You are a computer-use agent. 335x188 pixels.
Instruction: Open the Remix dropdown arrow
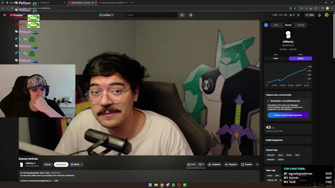pyautogui.click(x=82, y=164)
